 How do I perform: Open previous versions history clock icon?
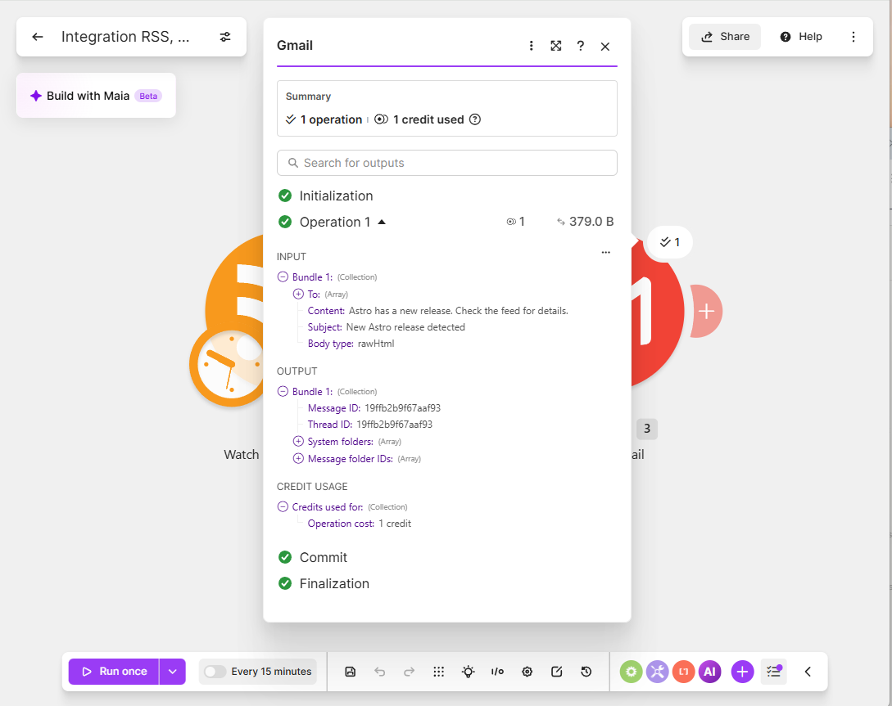coord(586,672)
